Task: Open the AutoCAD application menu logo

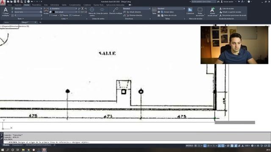Action: [3, 3]
